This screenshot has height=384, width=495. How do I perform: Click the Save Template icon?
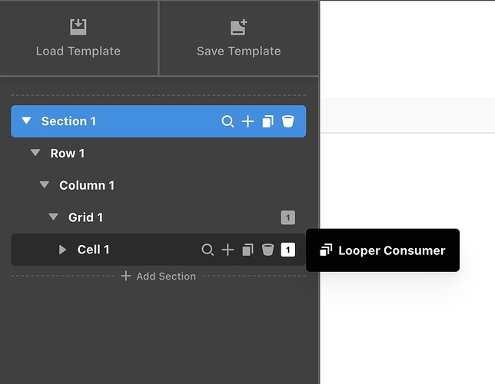click(x=239, y=27)
